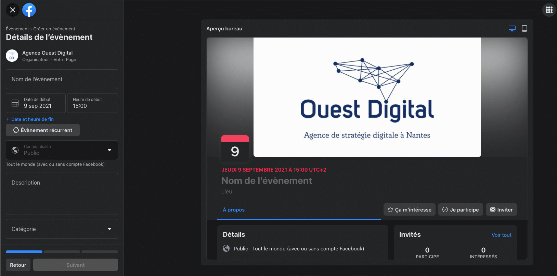Screen dimensions: 557x276
Task: Click the third progress step bar
Action: 100,252
